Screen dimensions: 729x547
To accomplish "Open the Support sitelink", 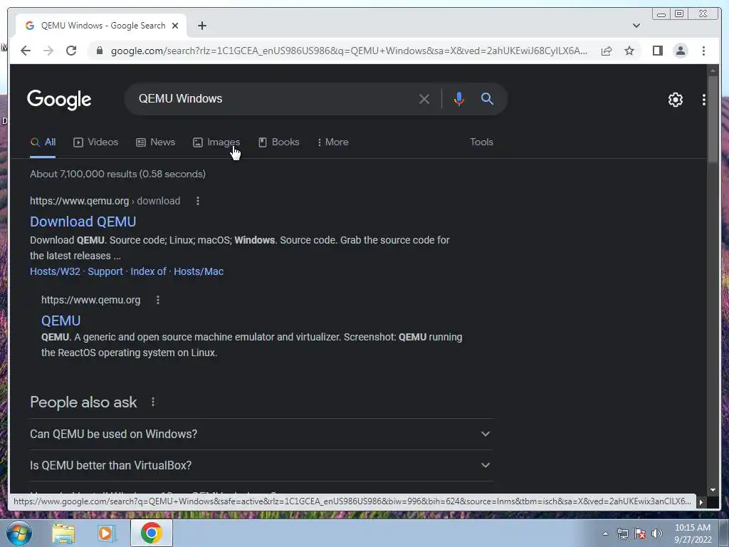I will (105, 271).
